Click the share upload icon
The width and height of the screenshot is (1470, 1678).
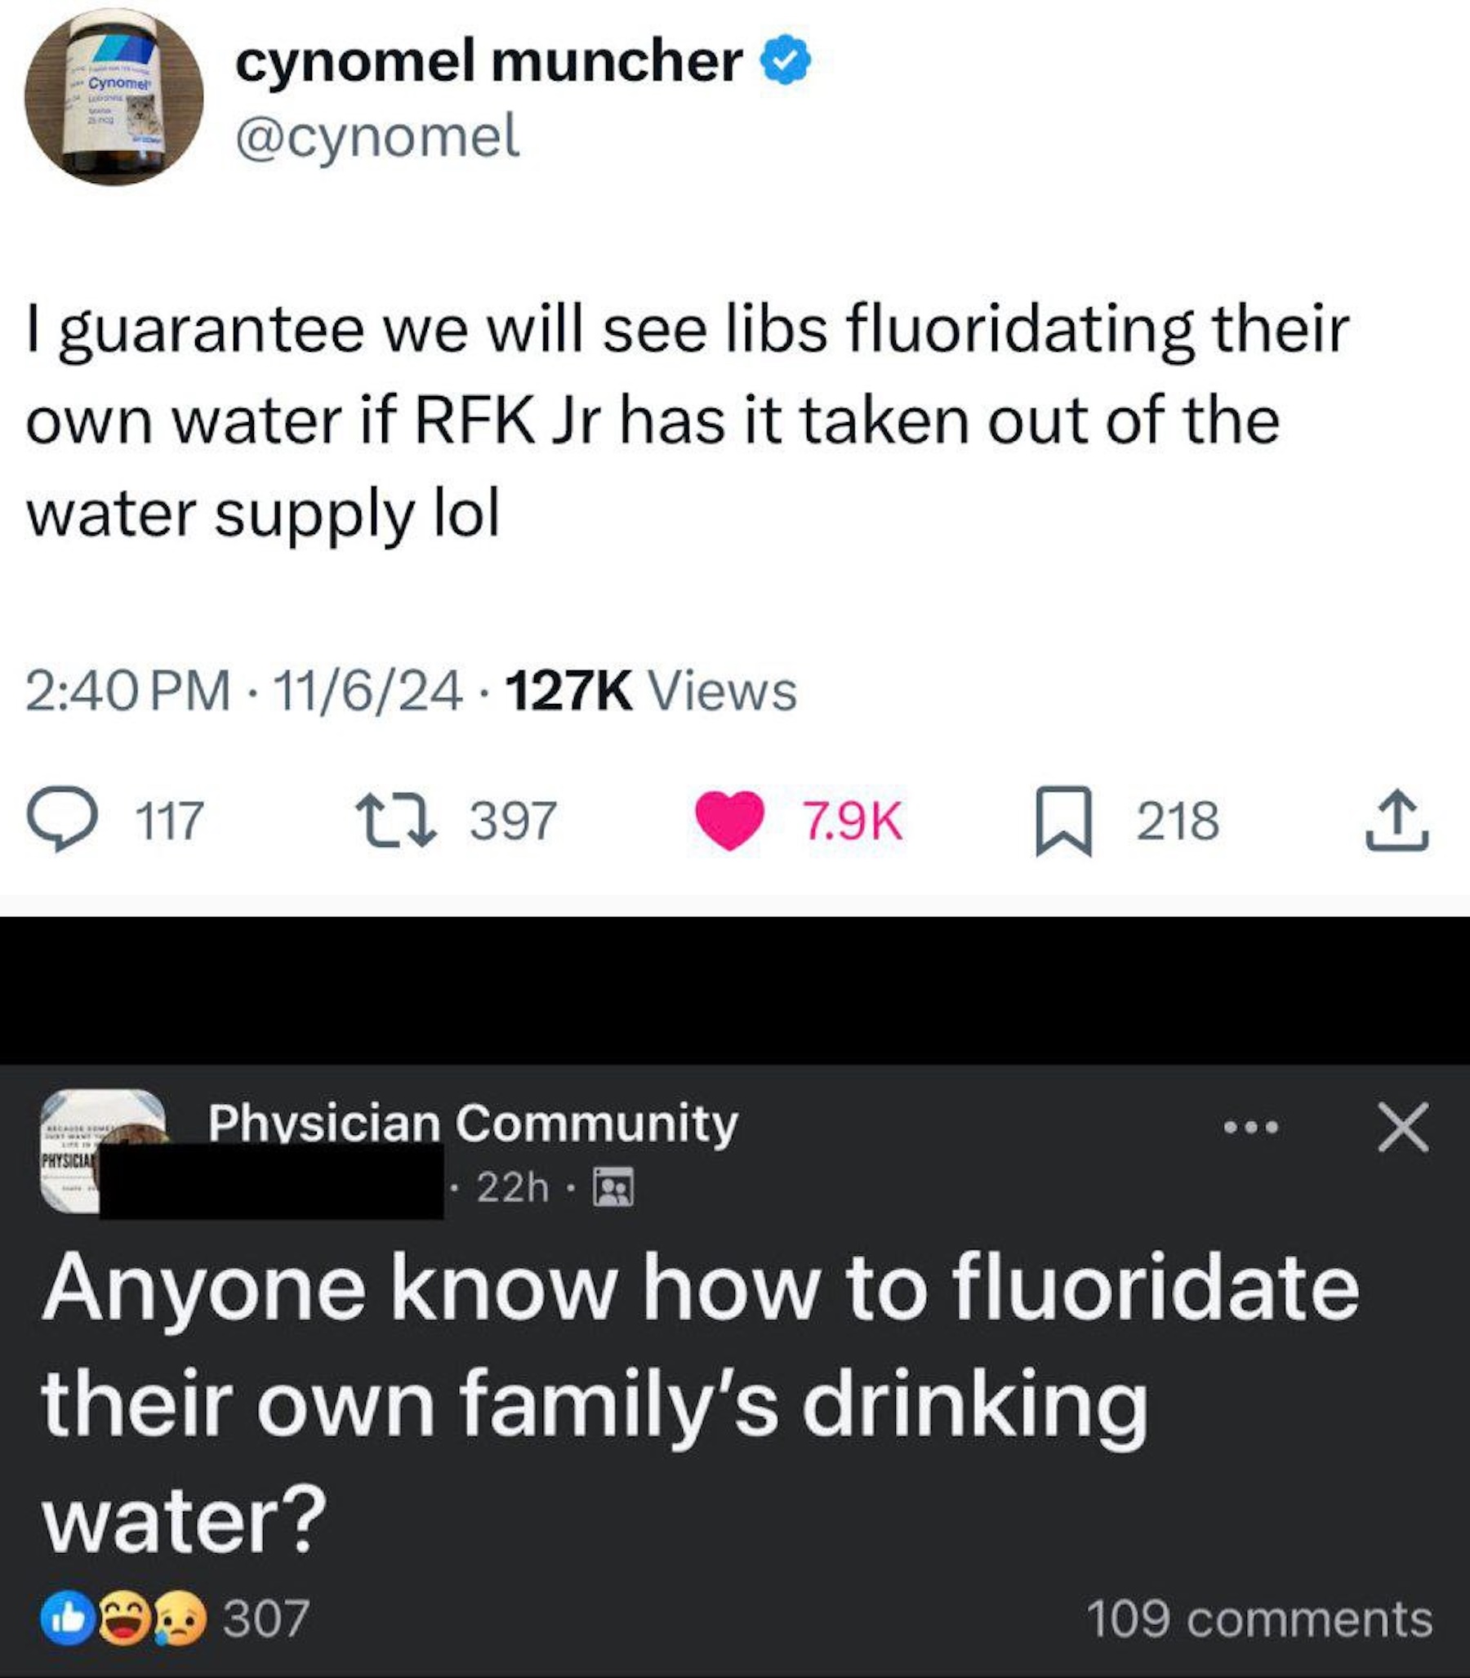(x=1398, y=821)
